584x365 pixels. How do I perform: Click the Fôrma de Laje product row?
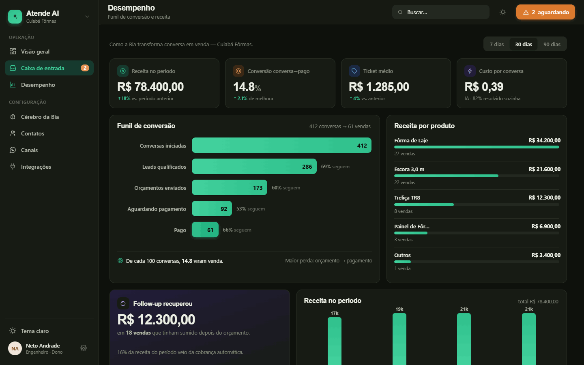[477, 147]
